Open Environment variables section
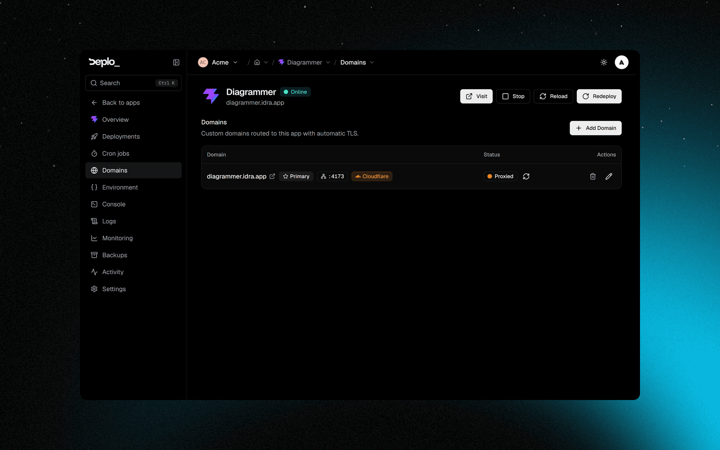 click(133, 187)
